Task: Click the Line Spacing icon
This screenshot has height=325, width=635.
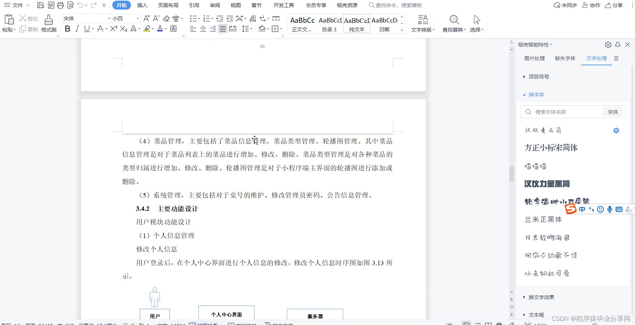Action: click(245, 29)
